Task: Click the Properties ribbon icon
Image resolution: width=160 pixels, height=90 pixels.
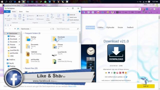Action: tap(58, 17)
